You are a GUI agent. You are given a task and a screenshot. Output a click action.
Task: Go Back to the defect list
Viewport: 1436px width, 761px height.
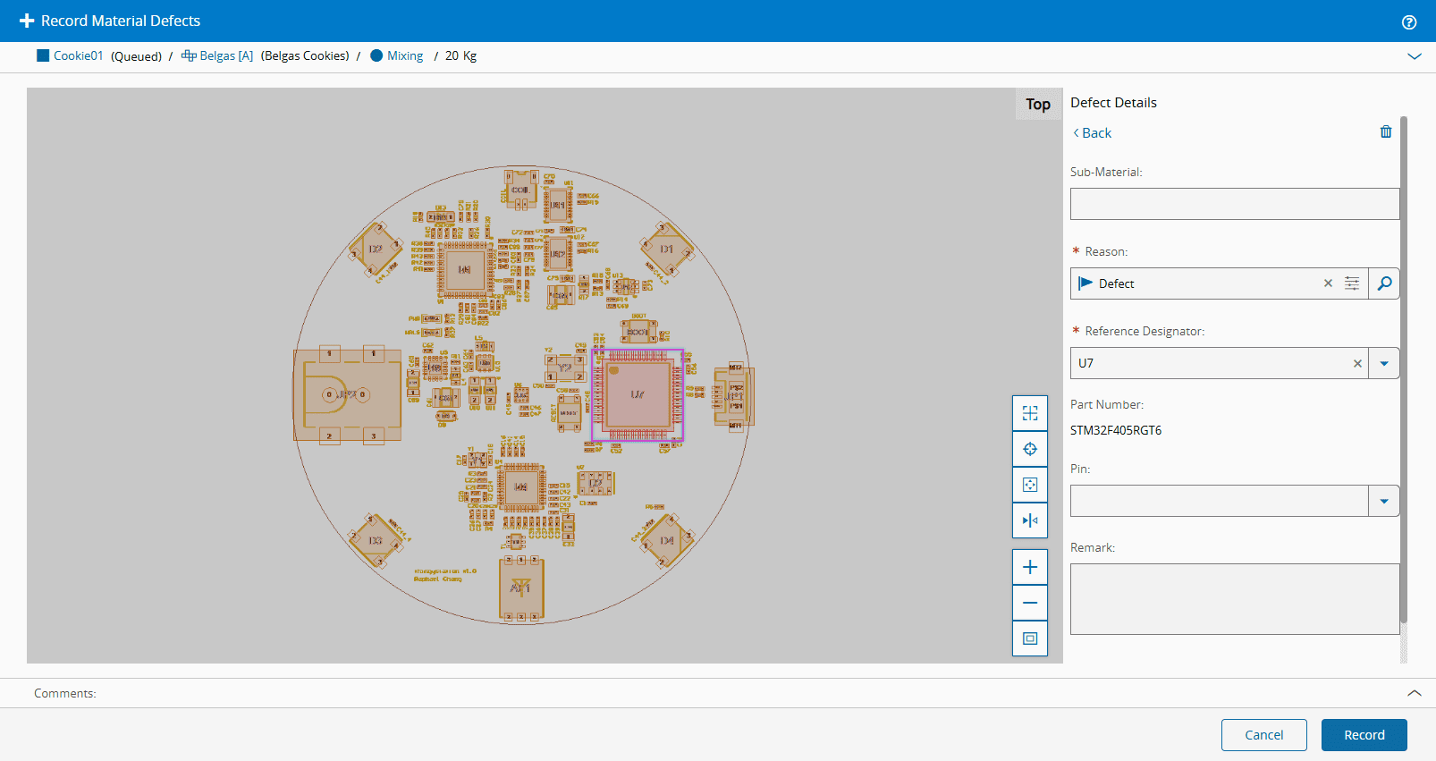(1092, 133)
